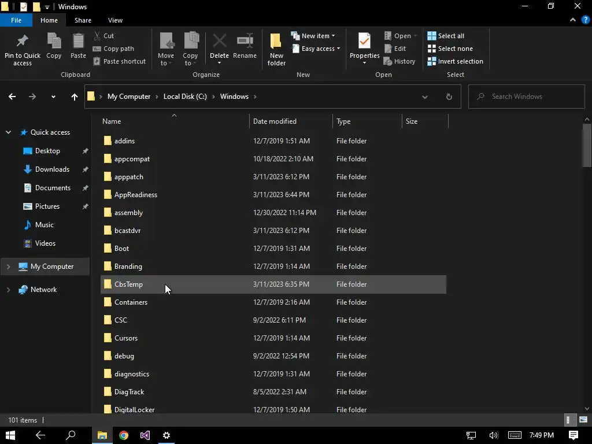Go back to previous folder
The height and width of the screenshot is (444, 592).
coord(12,97)
